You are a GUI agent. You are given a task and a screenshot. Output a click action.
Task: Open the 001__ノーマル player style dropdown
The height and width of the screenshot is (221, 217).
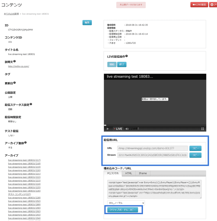point(126,203)
